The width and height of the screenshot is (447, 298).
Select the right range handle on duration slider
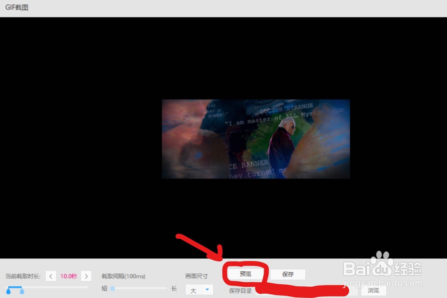click(22, 291)
